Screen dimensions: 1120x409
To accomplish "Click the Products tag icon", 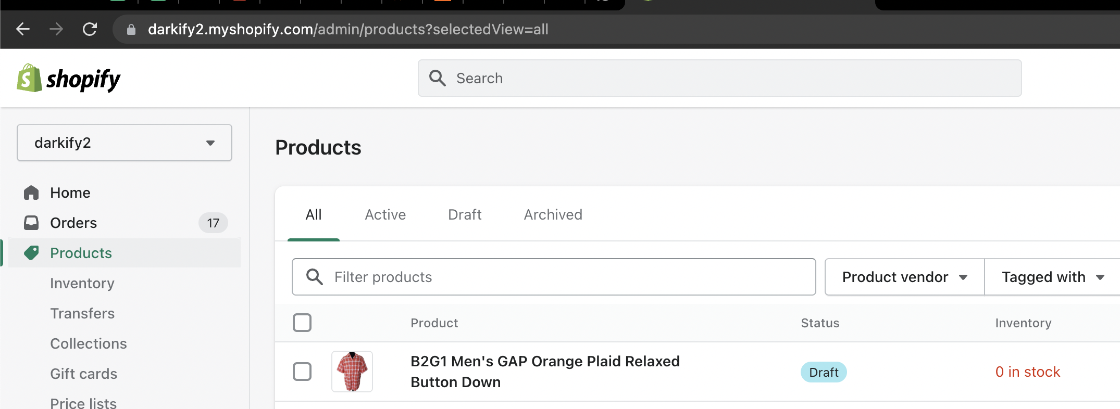I will (x=31, y=253).
